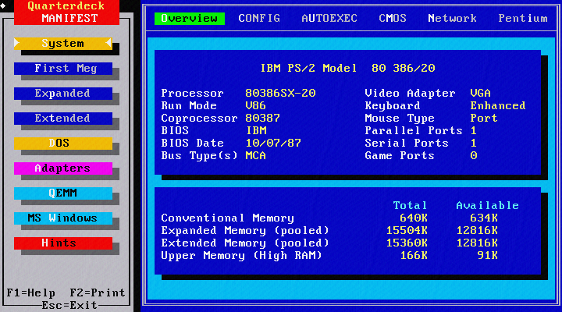Click the F1=Help shortcut label
562x312 pixels.
pos(30,293)
